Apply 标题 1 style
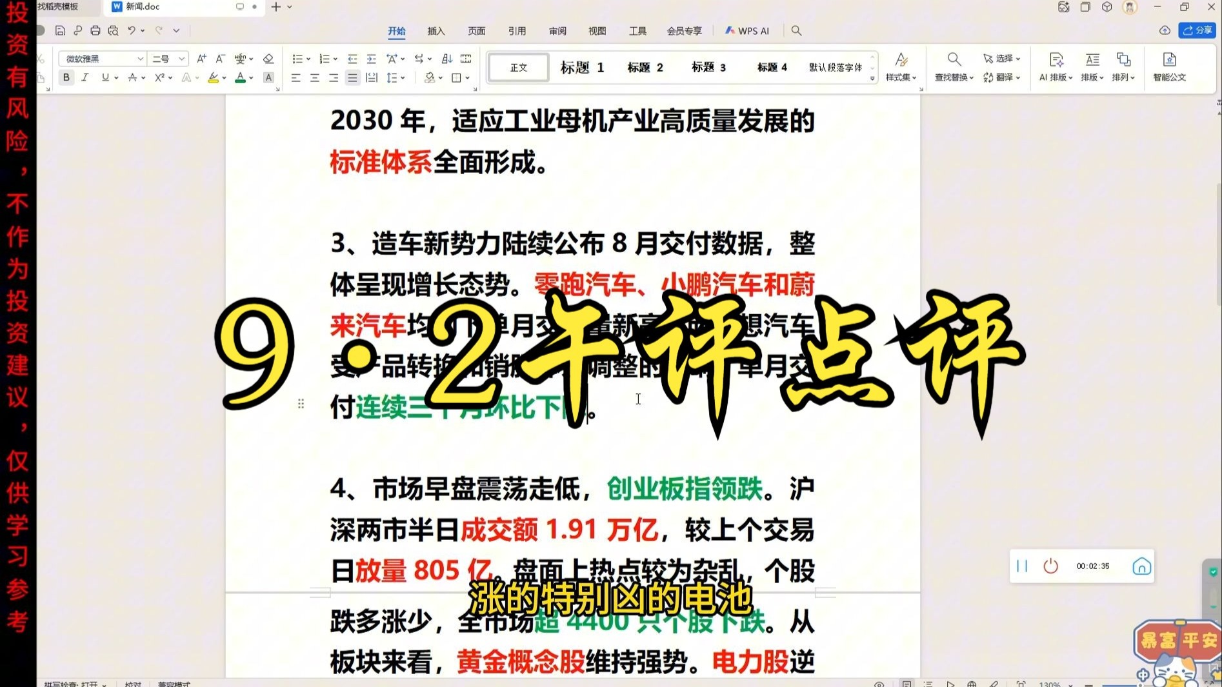The image size is (1222, 687). (582, 67)
